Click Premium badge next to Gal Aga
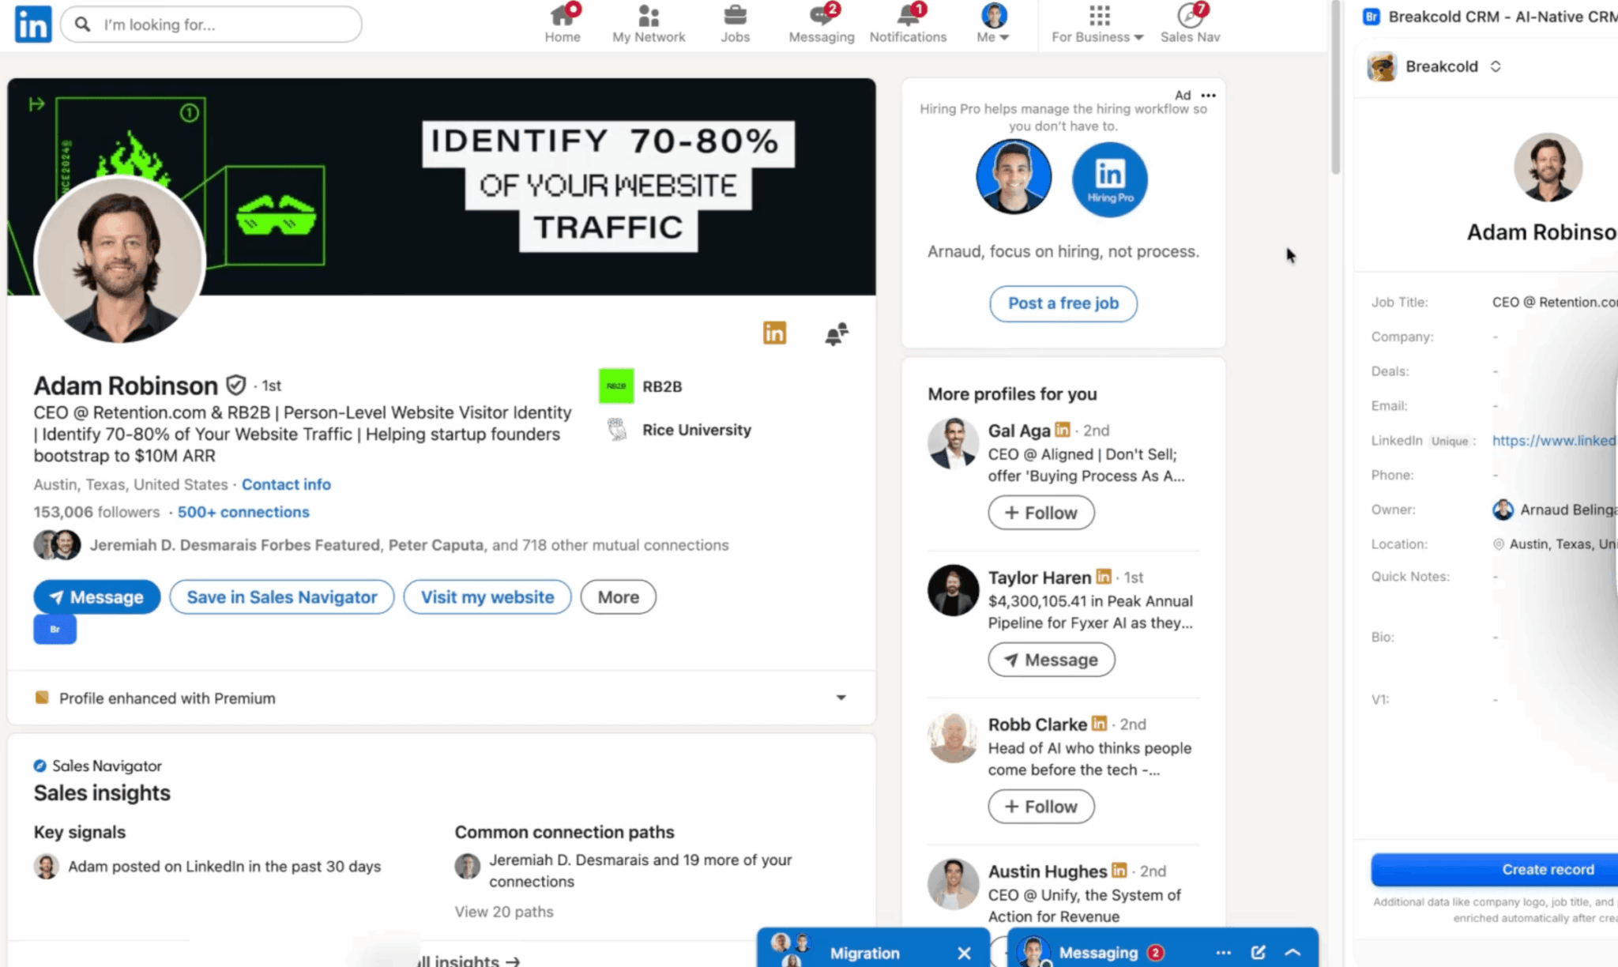 1063,430
